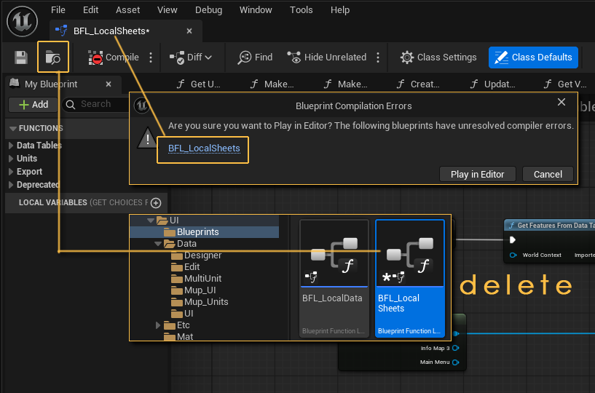Screen dimensions: 595x393
Task: Click the Save blueprint floppy disk icon
Action: click(x=21, y=57)
